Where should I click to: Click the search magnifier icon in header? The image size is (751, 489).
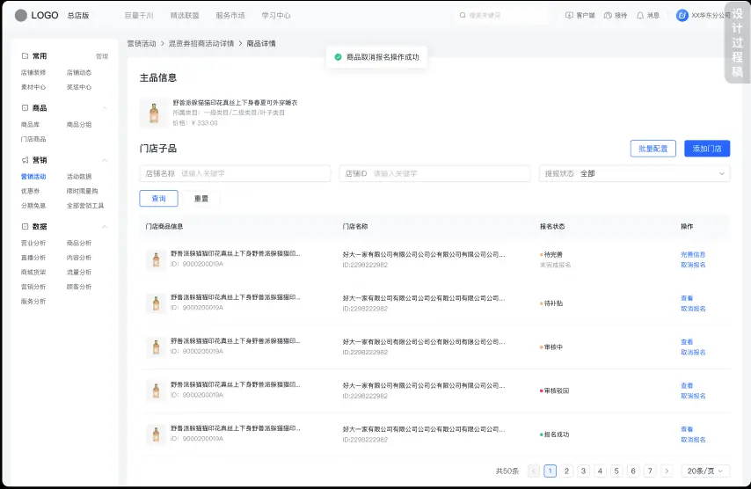coord(463,15)
